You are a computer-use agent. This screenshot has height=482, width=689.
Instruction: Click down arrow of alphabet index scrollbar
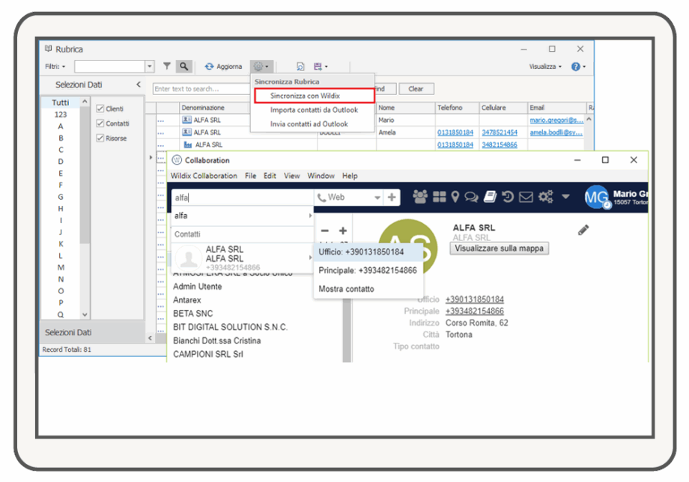(x=85, y=314)
